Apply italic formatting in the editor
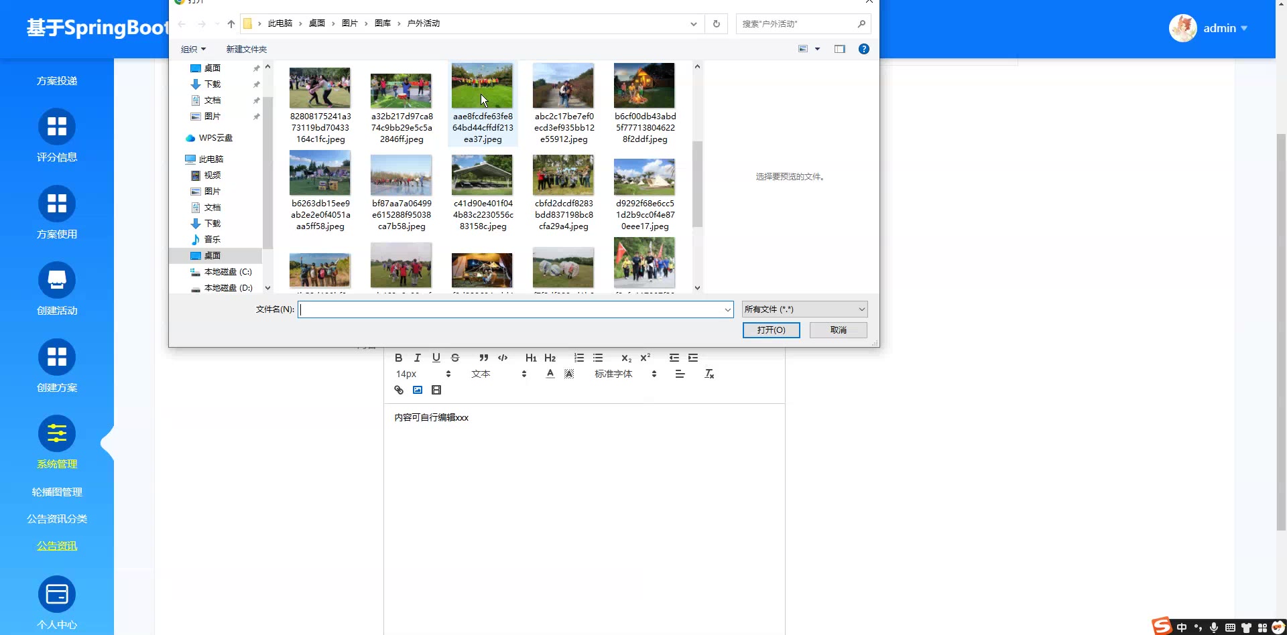The image size is (1287, 635). (417, 358)
